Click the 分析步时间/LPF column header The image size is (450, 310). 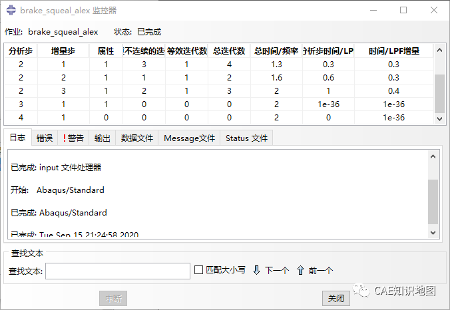click(328, 51)
